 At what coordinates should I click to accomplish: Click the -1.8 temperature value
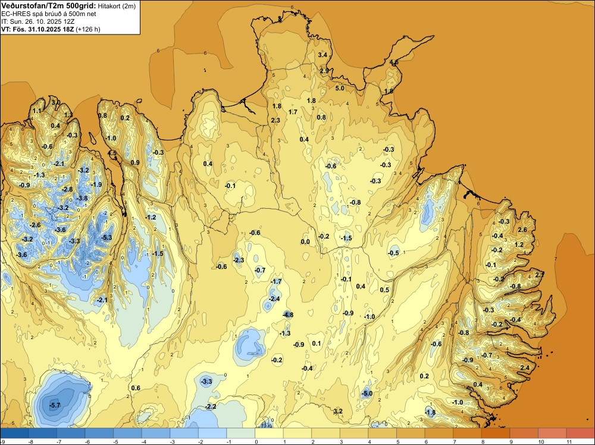coord(430,413)
